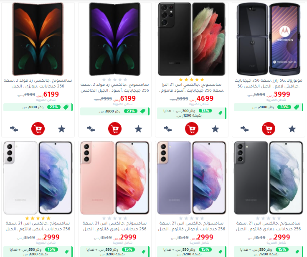Compare the bronze Galaxy Z Fold 2
This screenshot has width=307, height=257.
click(x=14, y=129)
